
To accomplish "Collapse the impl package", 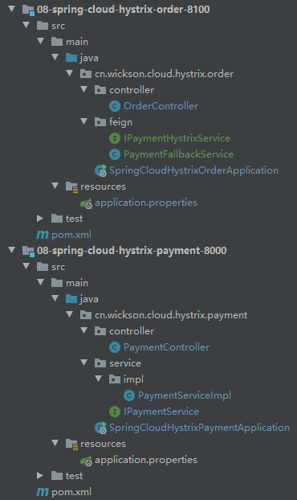I will click(99, 379).
